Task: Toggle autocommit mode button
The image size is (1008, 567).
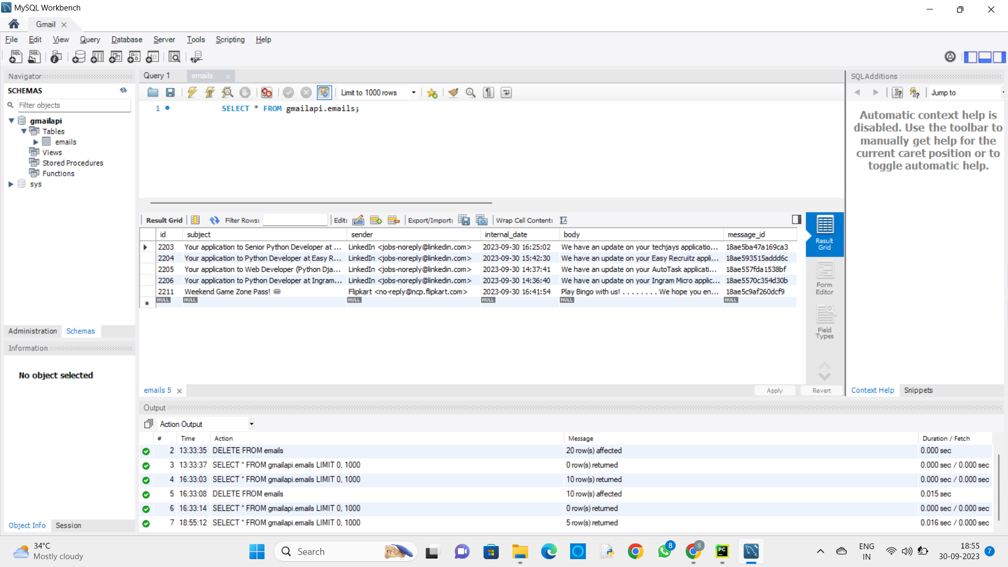Action: [324, 92]
